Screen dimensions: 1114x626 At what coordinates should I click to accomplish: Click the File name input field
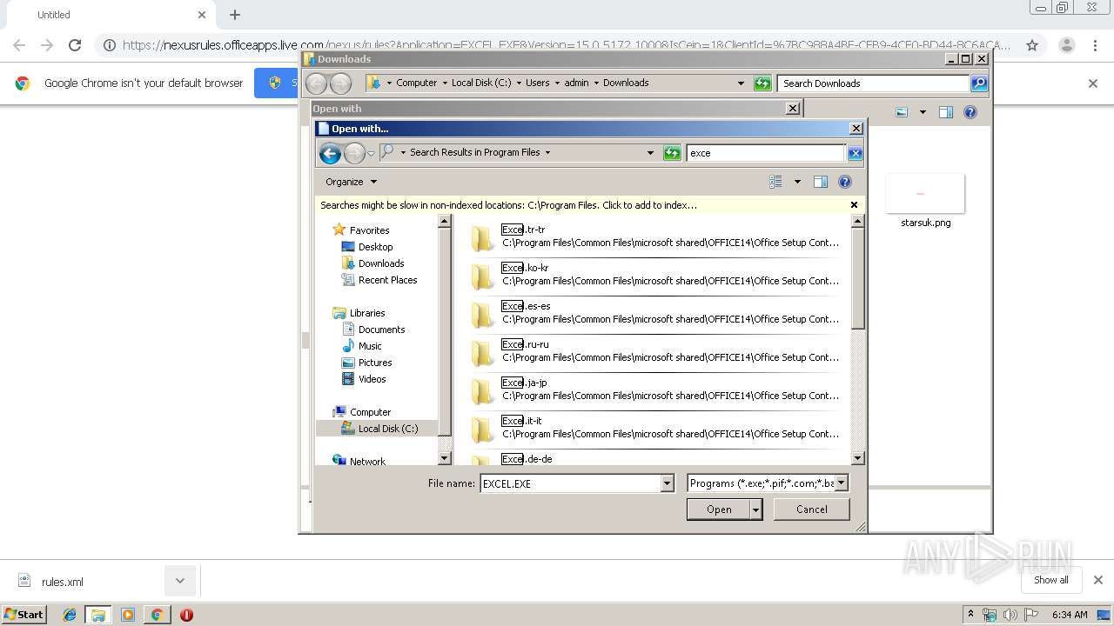[571, 483]
